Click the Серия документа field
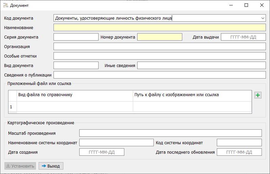 point(76,37)
